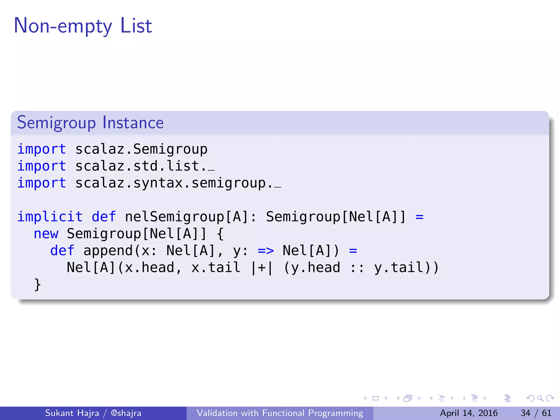Click the line 'import scalaz.syntax.semigroup._'
Viewport: 560px width, 420px height.
click(149, 183)
